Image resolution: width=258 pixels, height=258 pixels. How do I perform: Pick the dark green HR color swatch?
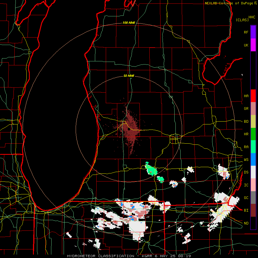point(253,134)
